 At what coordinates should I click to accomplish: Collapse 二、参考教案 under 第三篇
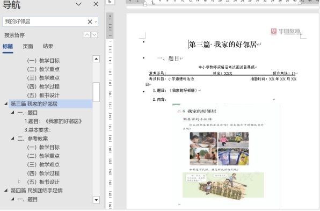tap(12, 139)
